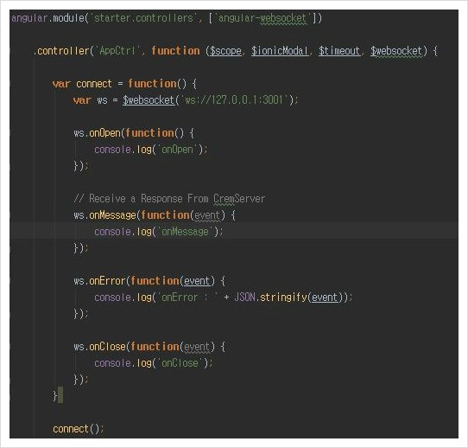Click the "$timeout" parameter
This screenshot has width=468, height=448.
tap(339, 51)
